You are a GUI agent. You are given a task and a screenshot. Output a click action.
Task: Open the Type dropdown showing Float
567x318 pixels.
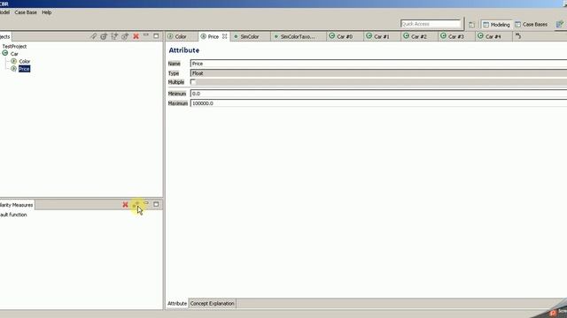(x=378, y=73)
